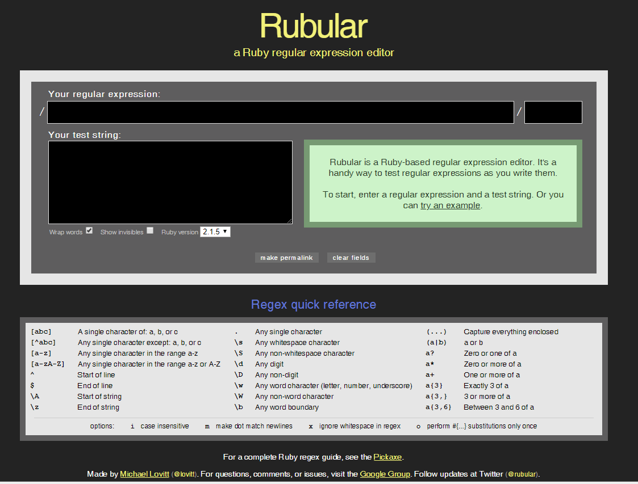This screenshot has width=638, height=484.
Task: Follow the Pickaxe guide link
Action: point(387,457)
